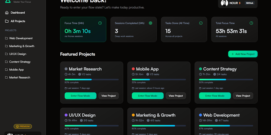This screenshot has width=271, height=135.
Task: Click the crown icon in PREMIUM badge
Action: point(17,126)
